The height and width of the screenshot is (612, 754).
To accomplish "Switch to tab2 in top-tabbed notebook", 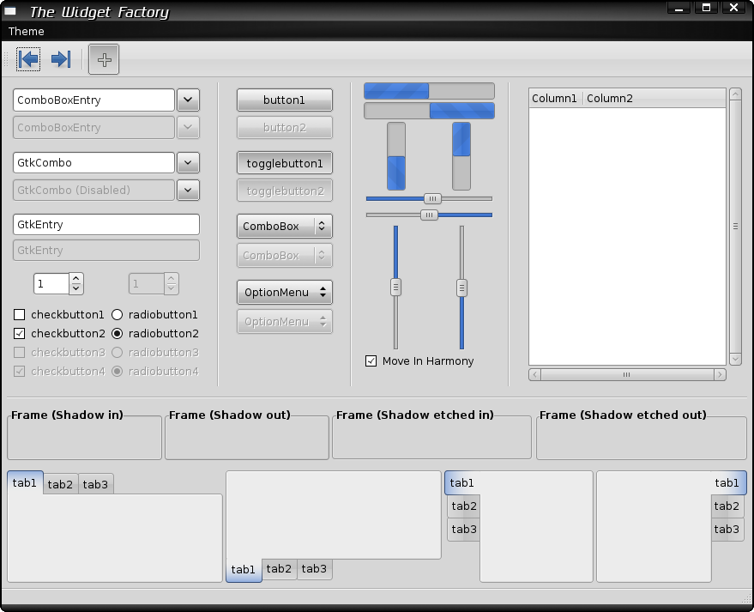I will pos(61,484).
